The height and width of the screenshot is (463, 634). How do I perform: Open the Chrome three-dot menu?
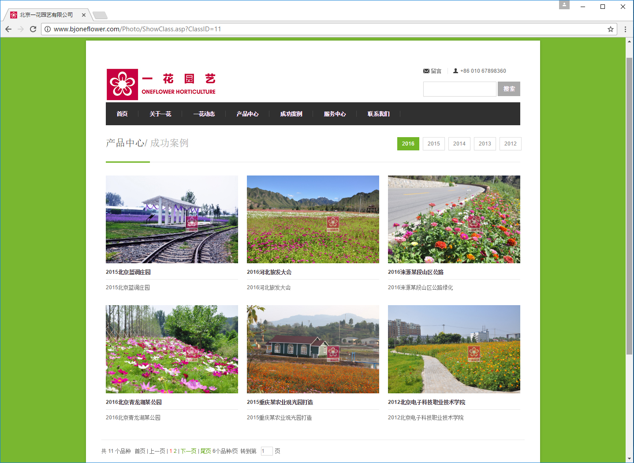(x=625, y=29)
